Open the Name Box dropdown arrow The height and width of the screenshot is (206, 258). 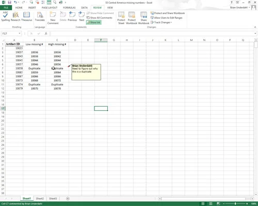point(20,33)
